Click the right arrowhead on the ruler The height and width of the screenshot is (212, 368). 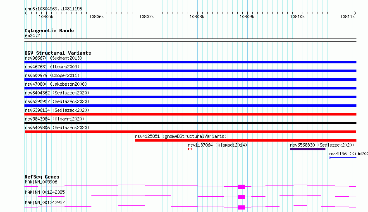355,13
